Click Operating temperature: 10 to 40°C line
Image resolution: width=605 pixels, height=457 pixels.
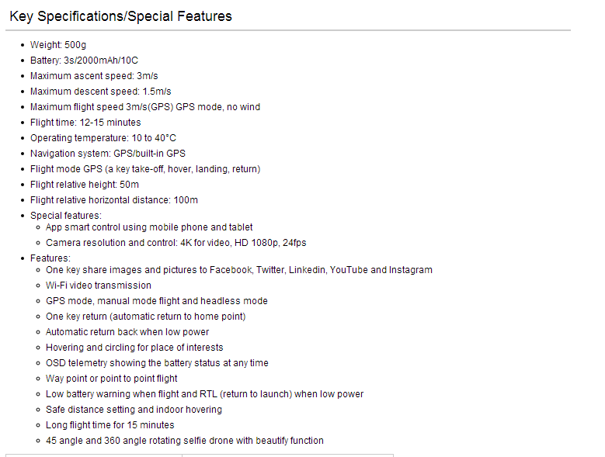coord(103,138)
